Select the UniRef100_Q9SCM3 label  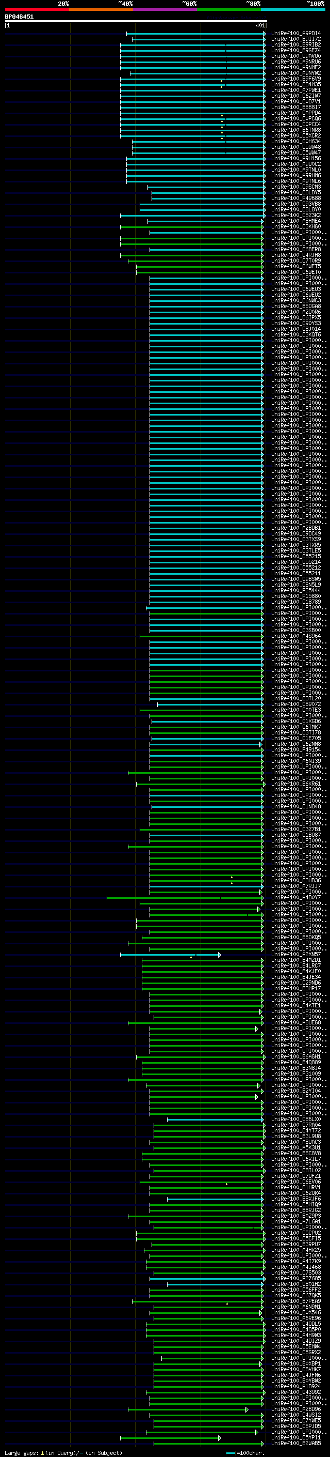point(296,187)
